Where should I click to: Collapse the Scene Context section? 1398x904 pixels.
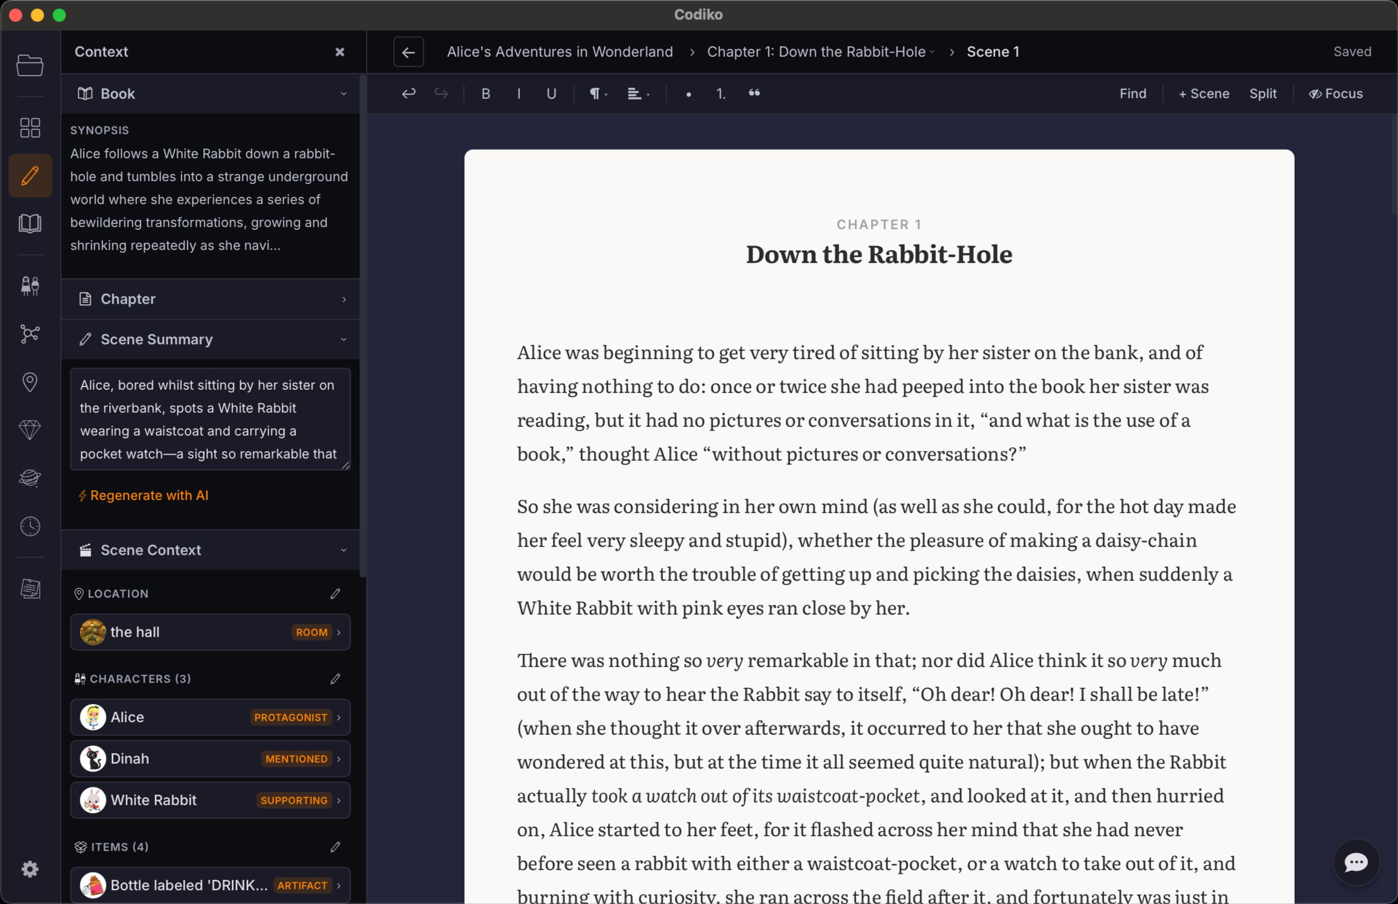[x=211, y=550]
